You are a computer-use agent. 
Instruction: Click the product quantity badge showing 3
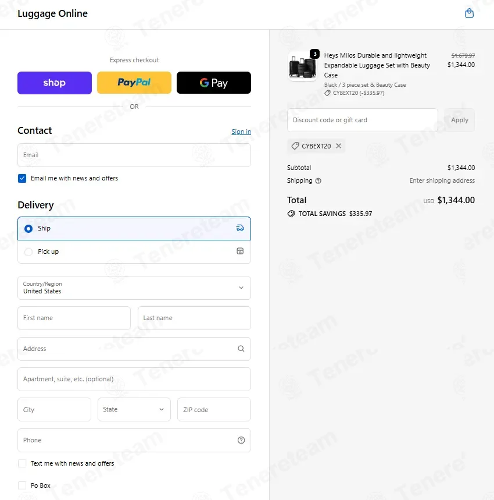pos(314,54)
